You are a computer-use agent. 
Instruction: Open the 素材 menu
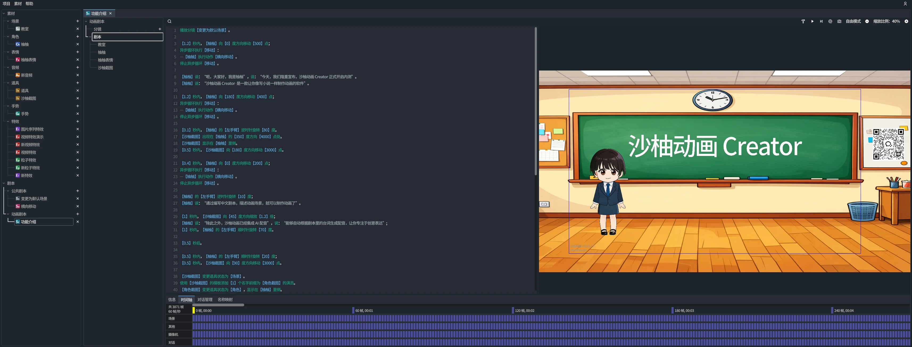(x=18, y=3)
